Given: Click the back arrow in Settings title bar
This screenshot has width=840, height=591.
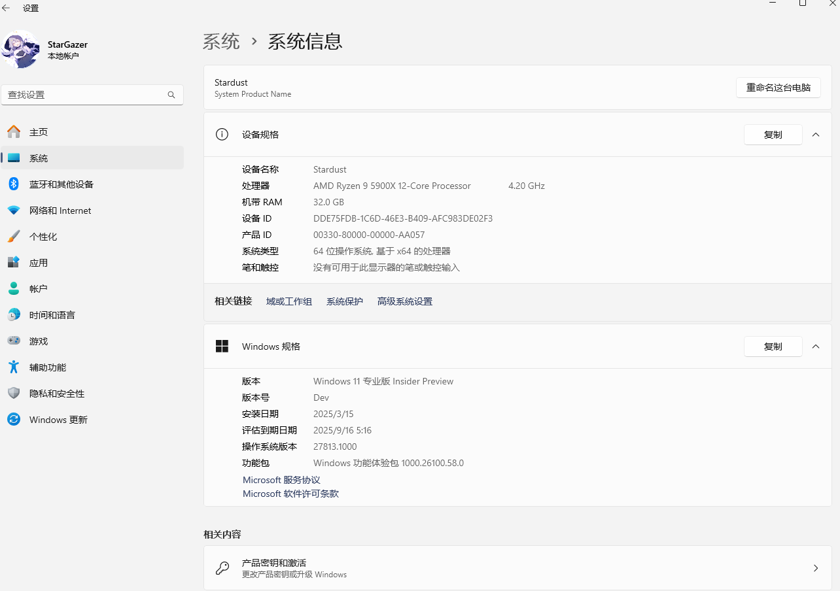Looking at the screenshot, I should coord(7,8).
